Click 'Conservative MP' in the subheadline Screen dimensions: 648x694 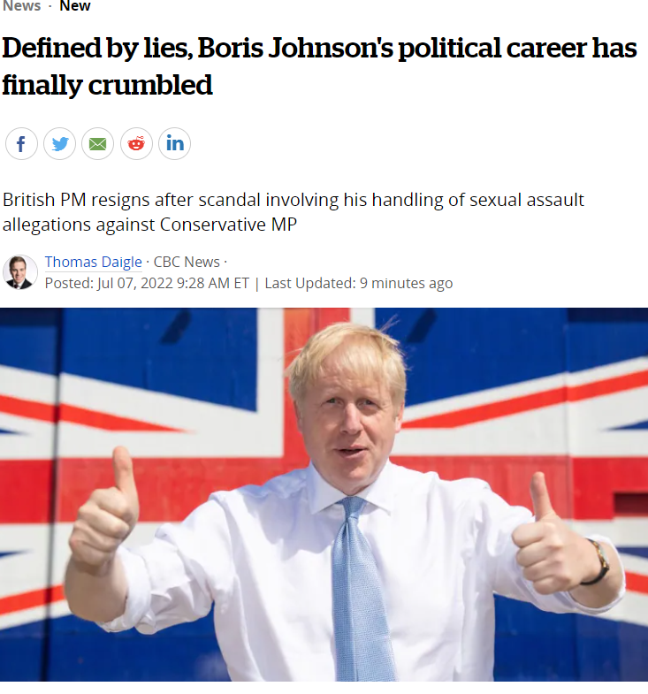coord(228,225)
